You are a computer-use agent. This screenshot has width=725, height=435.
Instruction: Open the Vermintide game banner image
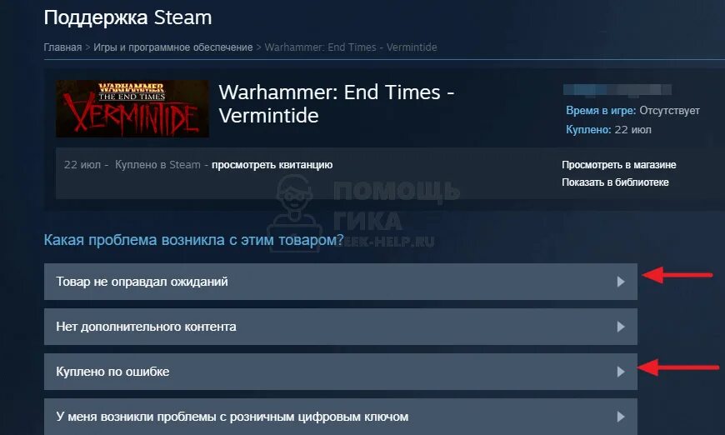(132, 108)
